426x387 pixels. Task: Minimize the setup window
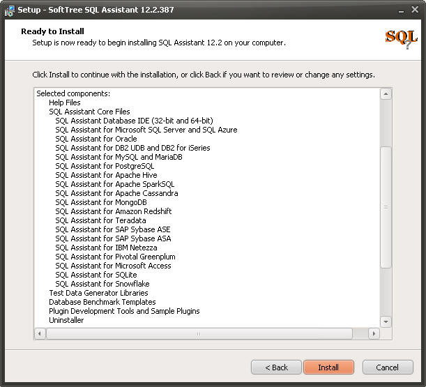[x=401, y=10]
